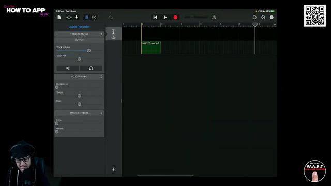Mute the track with the speaker button

coord(68,68)
